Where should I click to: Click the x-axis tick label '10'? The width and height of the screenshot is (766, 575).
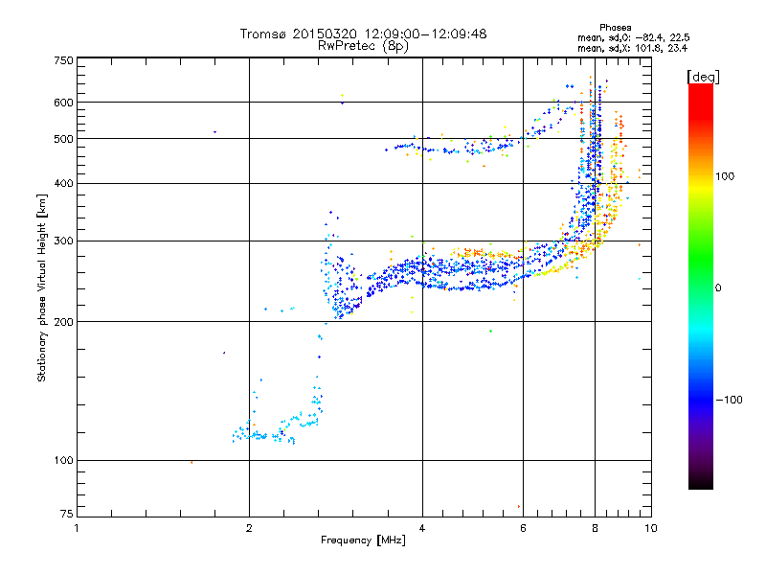click(x=651, y=528)
